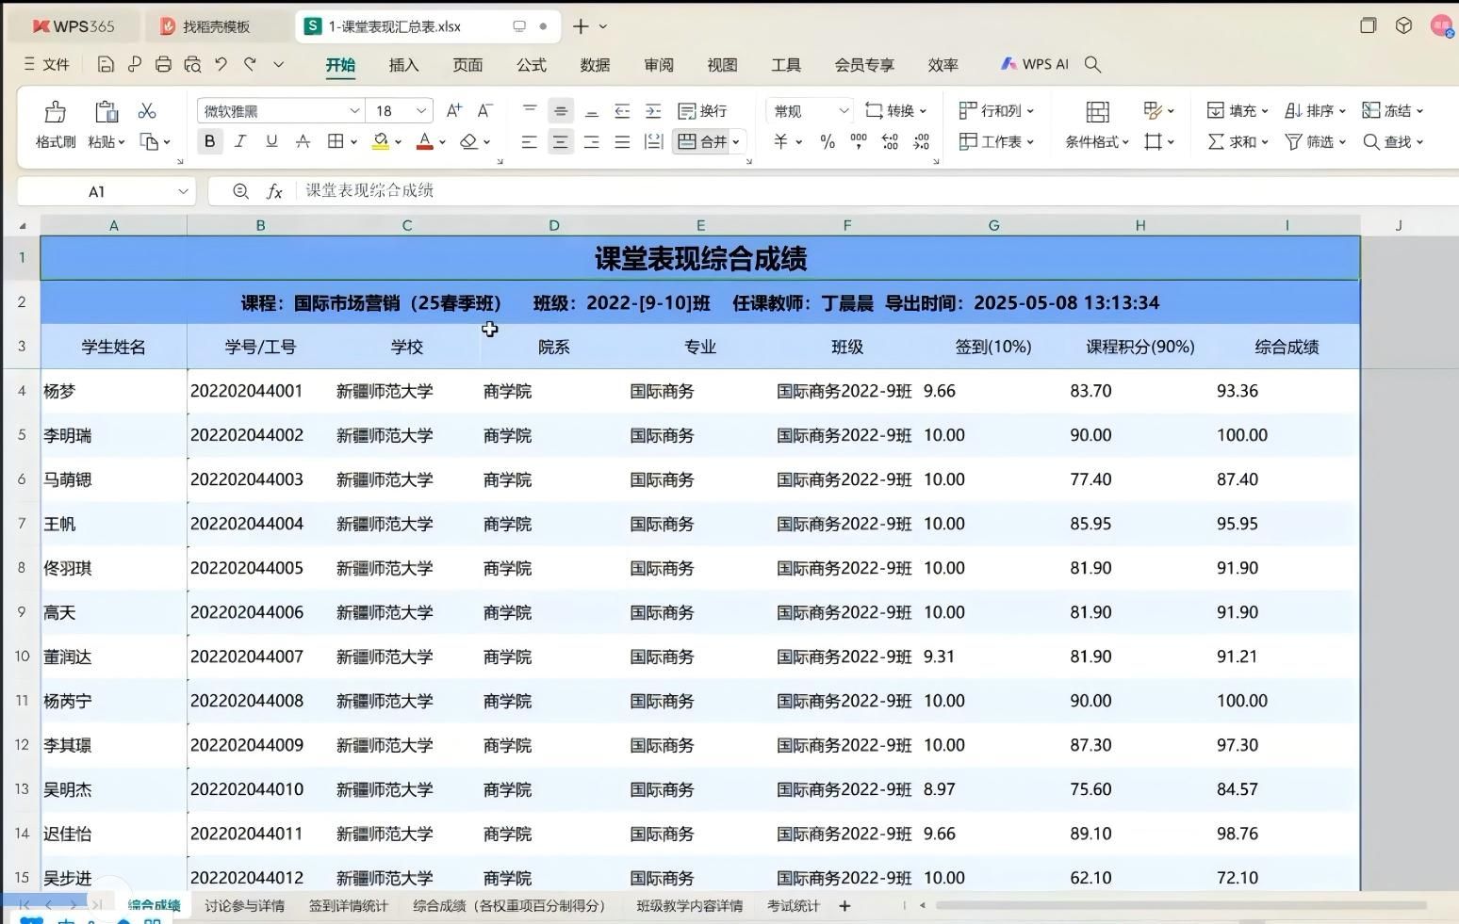This screenshot has height=924, width=1459.
Task: Click the Save icon in quick access bar
Action: click(106, 64)
